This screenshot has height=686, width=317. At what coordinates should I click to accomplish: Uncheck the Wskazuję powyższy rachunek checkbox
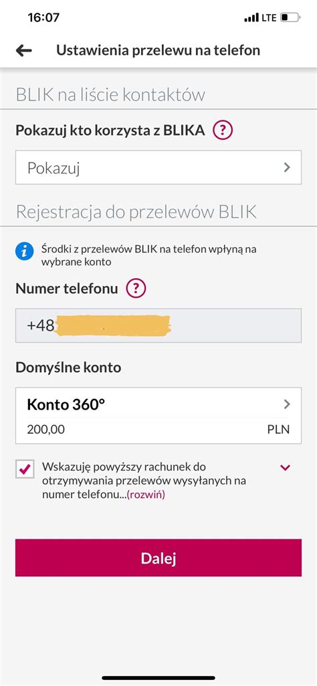point(25,469)
